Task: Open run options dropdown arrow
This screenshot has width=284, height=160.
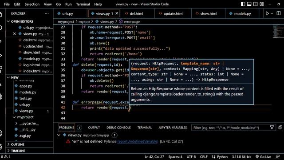Action: (x=272, y=13)
